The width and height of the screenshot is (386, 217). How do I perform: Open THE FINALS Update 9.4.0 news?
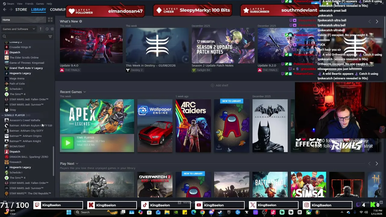coord(91,46)
